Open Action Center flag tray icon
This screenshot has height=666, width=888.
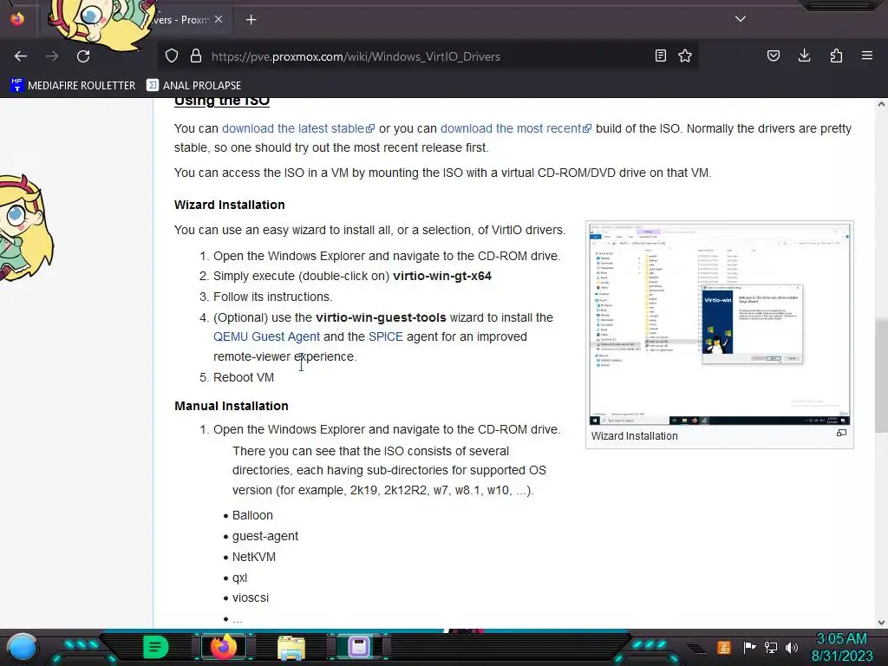[749, 647]
